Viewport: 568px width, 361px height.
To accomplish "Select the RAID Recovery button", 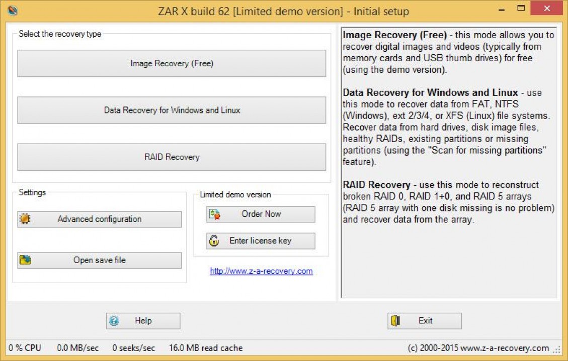I will pos(172,157).
